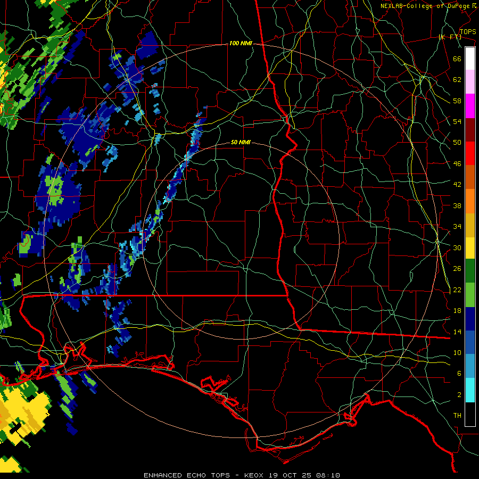The image size is (479, 479).
Task: Click the light blue 14 kft legend swatch
Action: click(470, 366)
